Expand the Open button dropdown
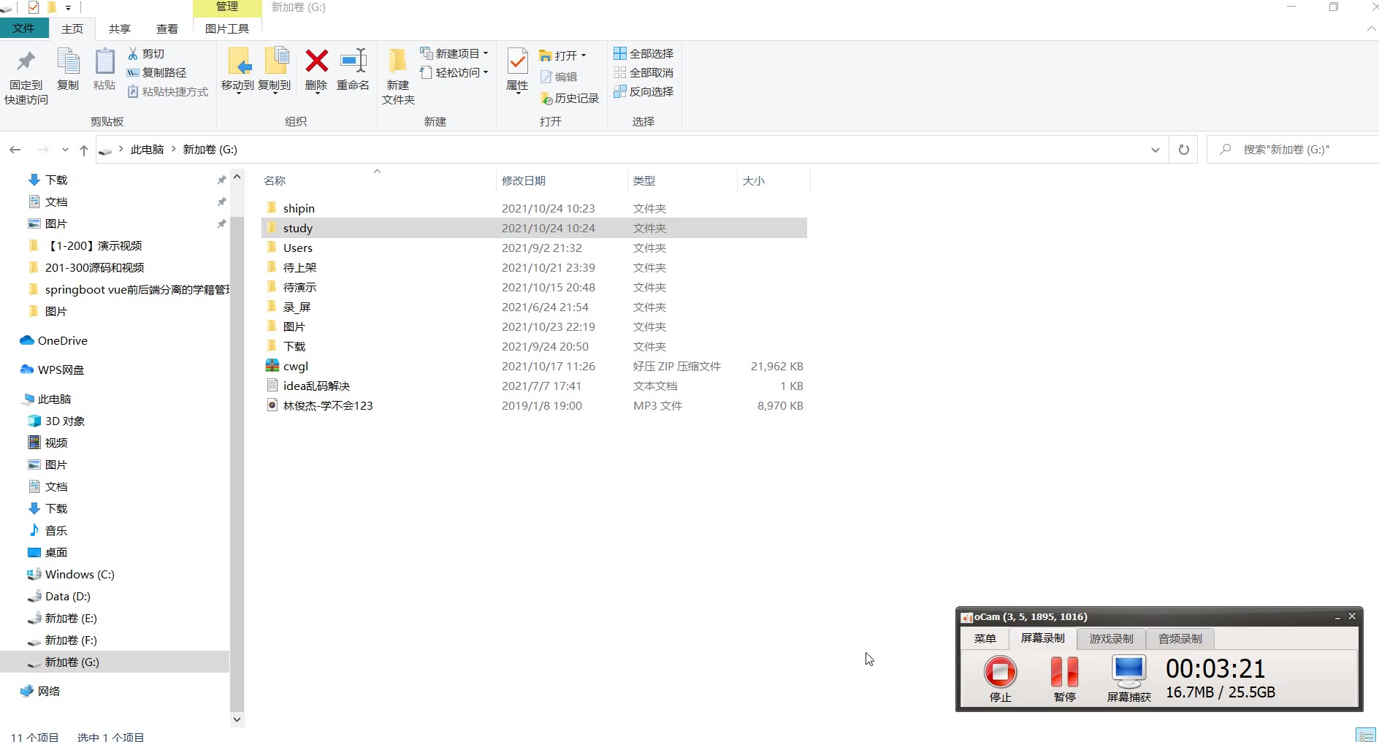 [584, 56]
